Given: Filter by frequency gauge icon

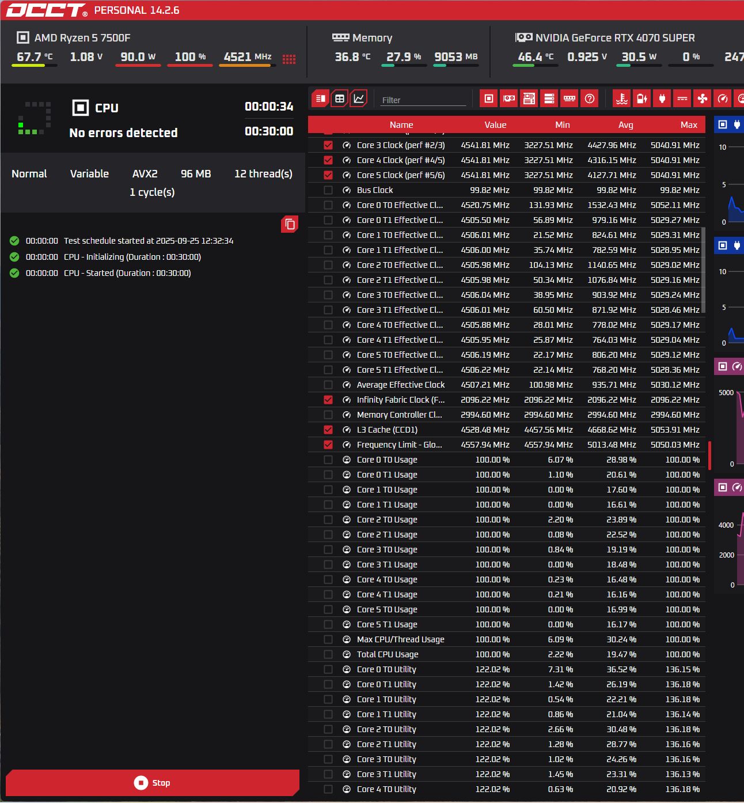Looking at the screenshot, I should (723, 99).
